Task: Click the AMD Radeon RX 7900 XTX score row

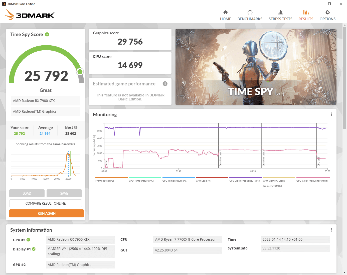Action: (46, 101)
